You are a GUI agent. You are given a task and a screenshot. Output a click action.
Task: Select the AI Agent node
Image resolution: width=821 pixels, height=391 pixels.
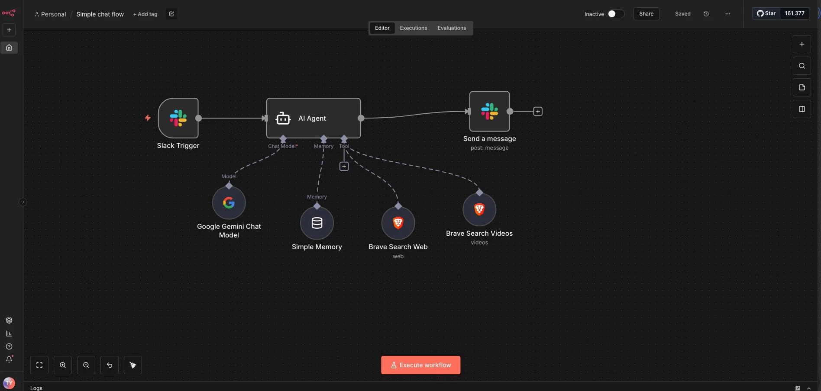coord(314,118)
